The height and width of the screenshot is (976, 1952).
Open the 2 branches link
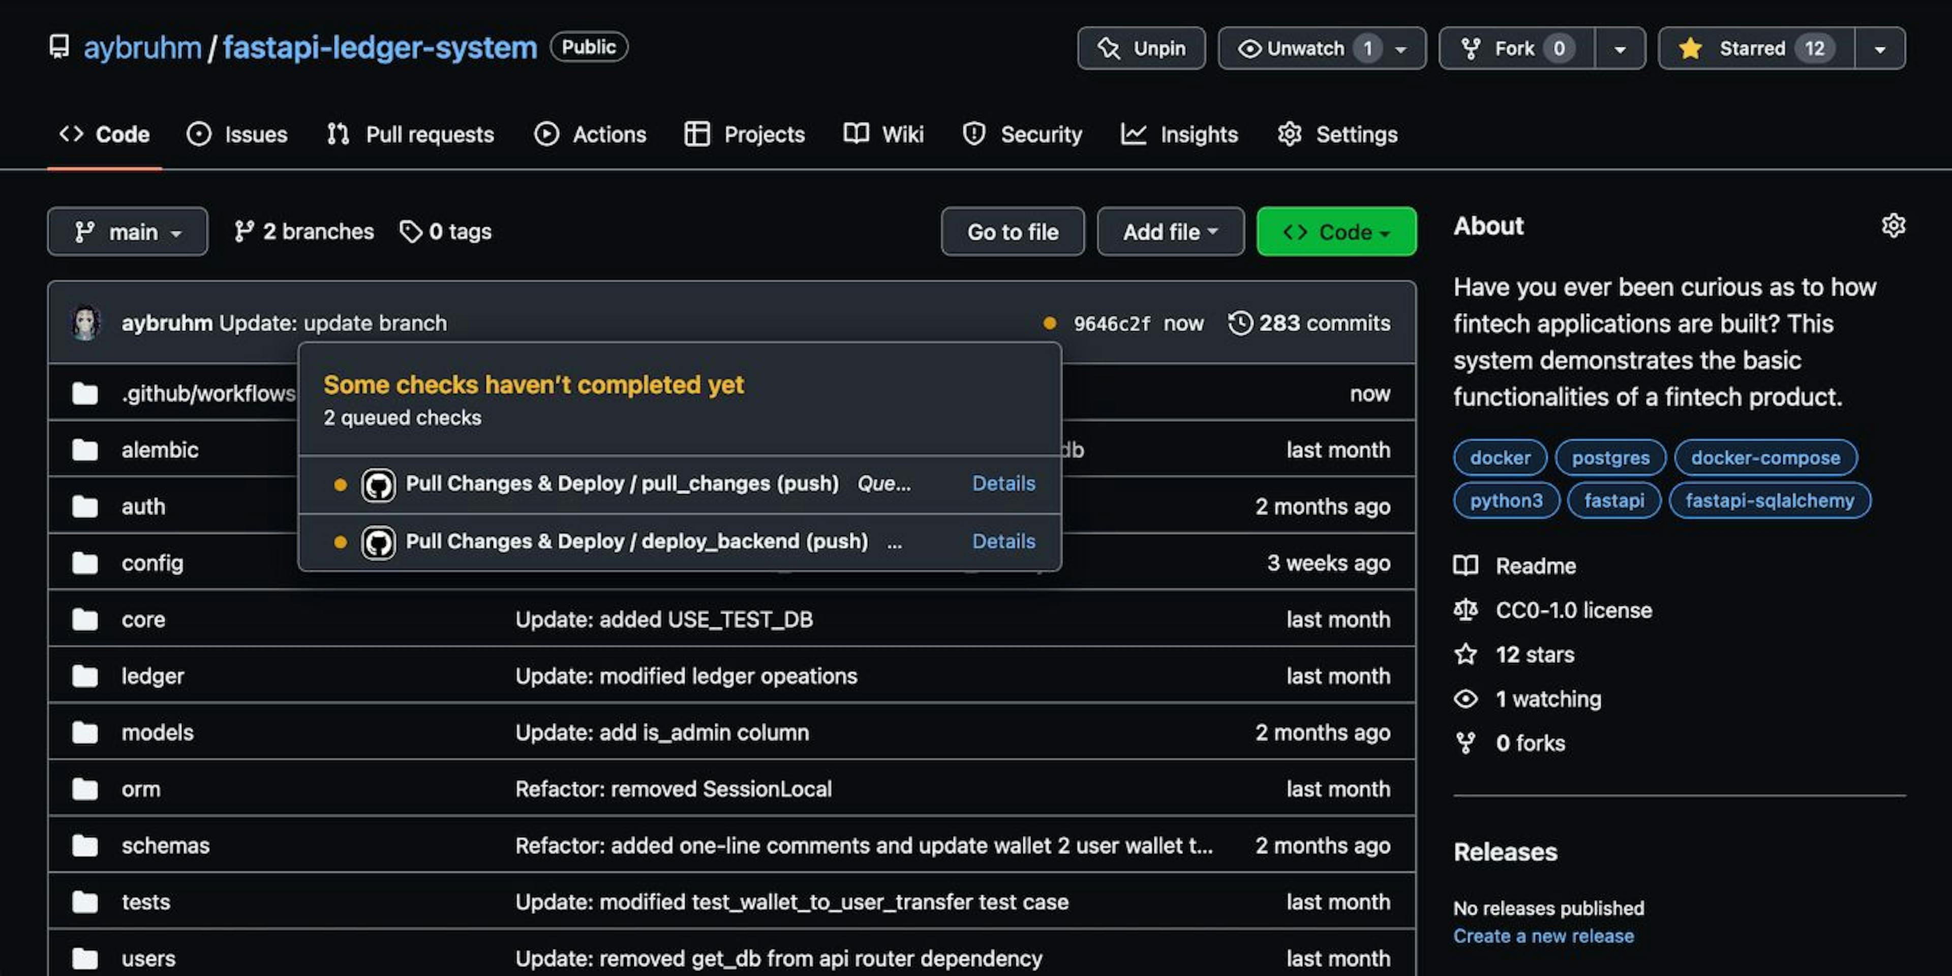tap(304, 232)
